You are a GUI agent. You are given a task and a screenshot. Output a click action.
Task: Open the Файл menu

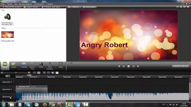[x=3, y=4]
